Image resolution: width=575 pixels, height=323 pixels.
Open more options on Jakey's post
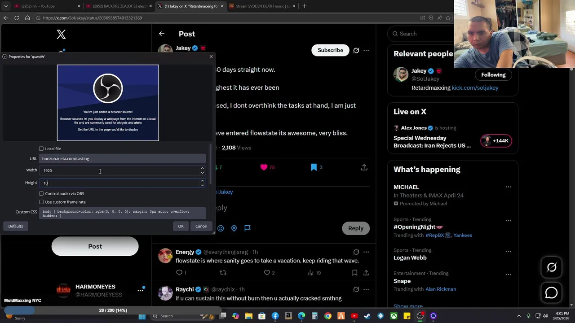click(366, 50)
